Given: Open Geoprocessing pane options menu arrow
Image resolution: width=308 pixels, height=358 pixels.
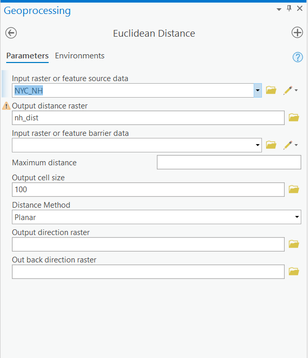Looking at the screenshot, I should coord(278,9).
